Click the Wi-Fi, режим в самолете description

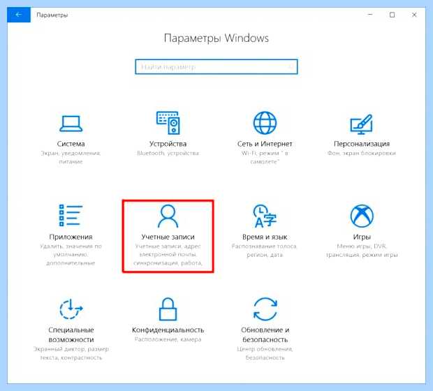pos(265,157)
